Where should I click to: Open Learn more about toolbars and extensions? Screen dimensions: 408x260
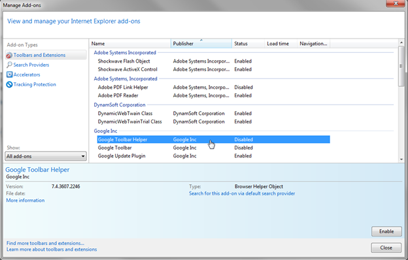[52, 250]
